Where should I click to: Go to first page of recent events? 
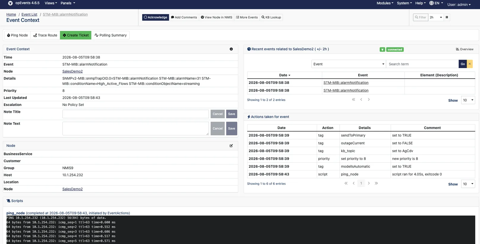coord(353,99)
